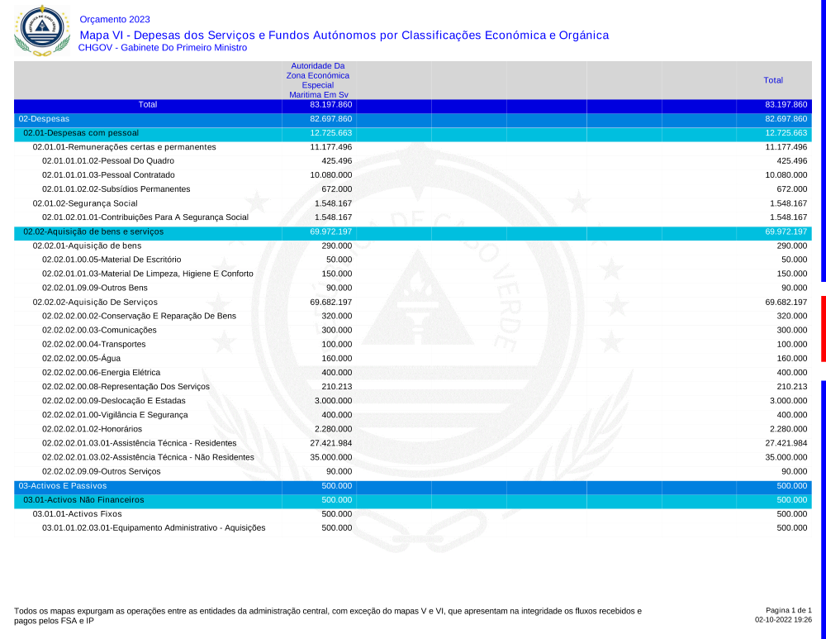826x639 pixels.
Task: Click the footnote starting 'Todos os mapas expurgam'
Action: 327,615
